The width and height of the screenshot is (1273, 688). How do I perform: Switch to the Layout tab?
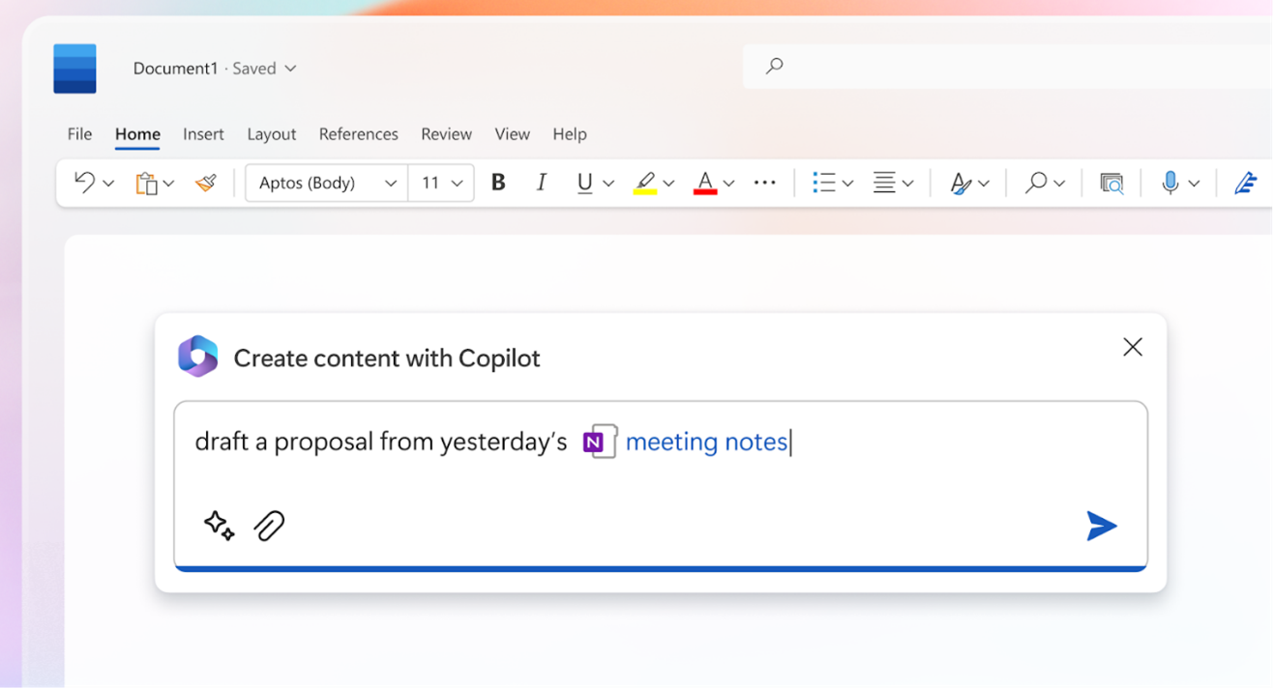click(x=272, y=134)
